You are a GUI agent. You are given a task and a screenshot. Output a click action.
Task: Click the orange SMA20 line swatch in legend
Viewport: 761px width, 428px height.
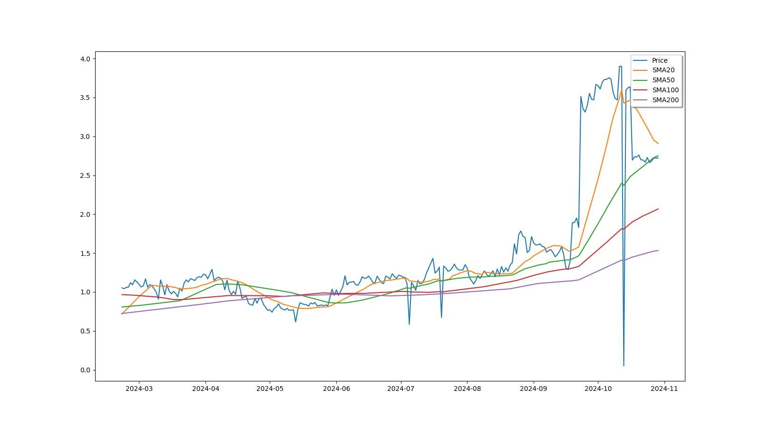(641, 70)
